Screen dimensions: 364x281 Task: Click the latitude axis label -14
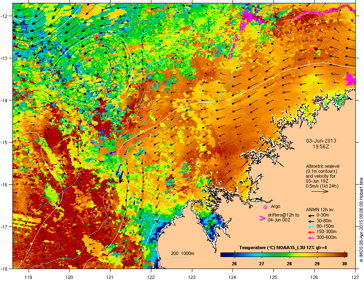tap(4, 100)
